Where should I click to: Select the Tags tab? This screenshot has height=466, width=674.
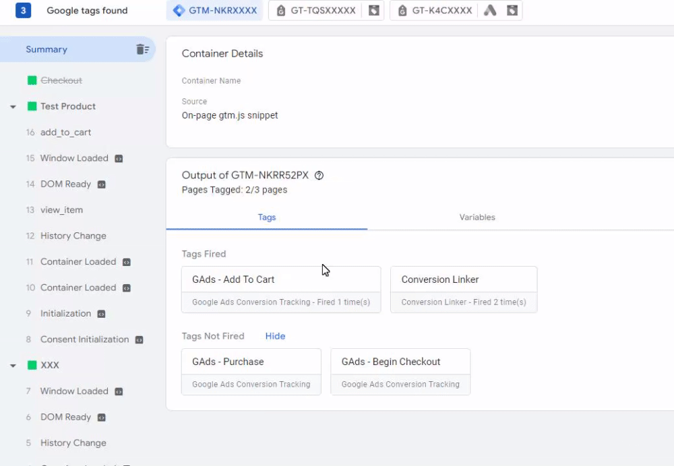(x=267, y=218)
